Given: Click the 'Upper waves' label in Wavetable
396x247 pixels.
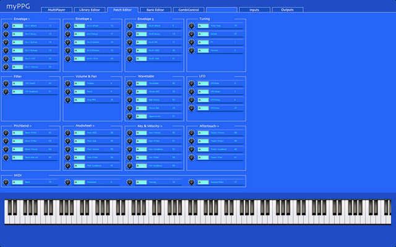Looking at the screenshot, I should coord(155,117).
